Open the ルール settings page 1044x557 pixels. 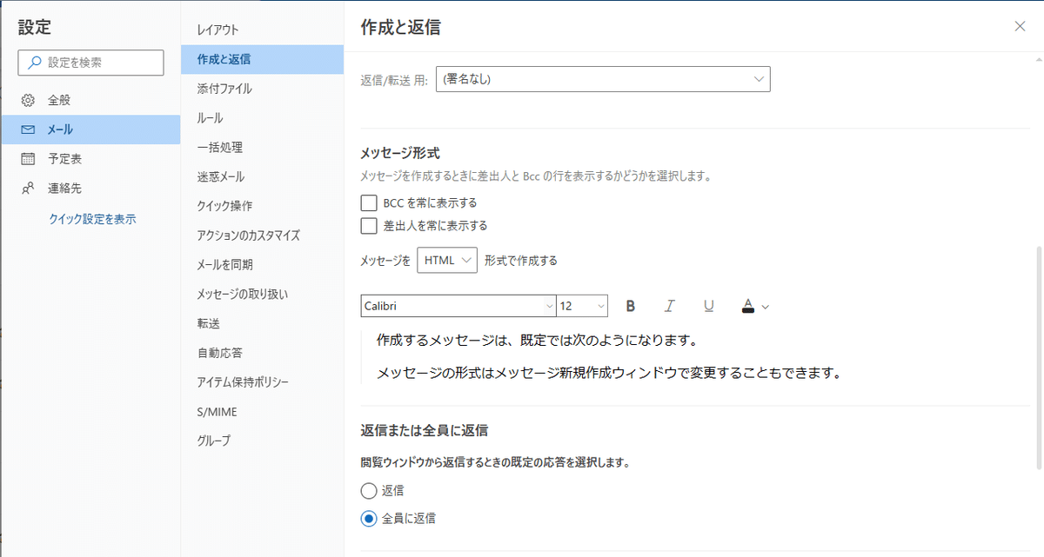coord(262,117)
